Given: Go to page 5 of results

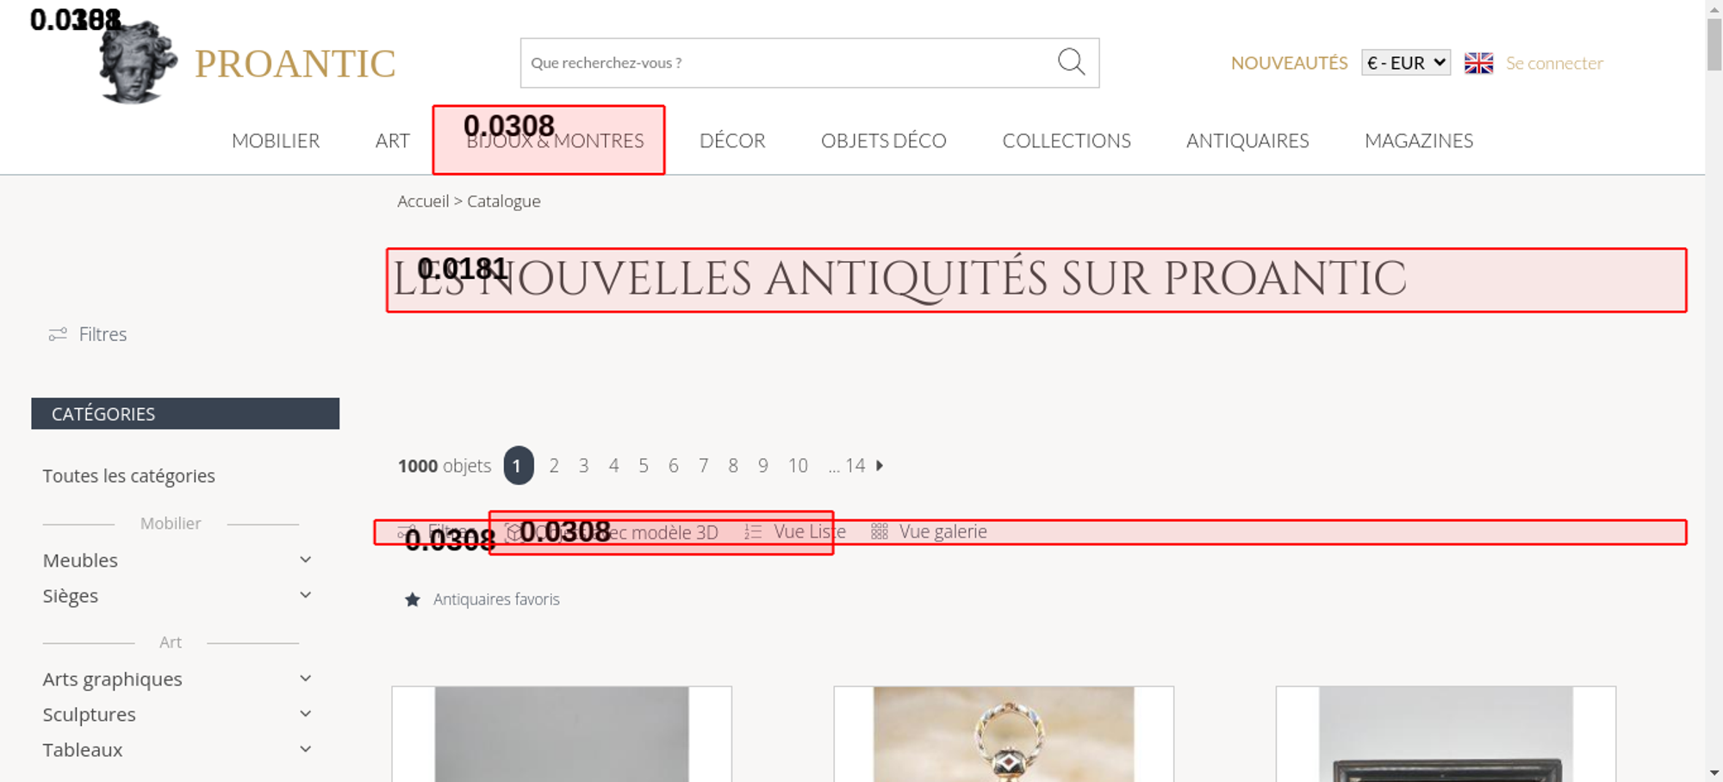Looking at the screenshot, I should pos(644,466).
